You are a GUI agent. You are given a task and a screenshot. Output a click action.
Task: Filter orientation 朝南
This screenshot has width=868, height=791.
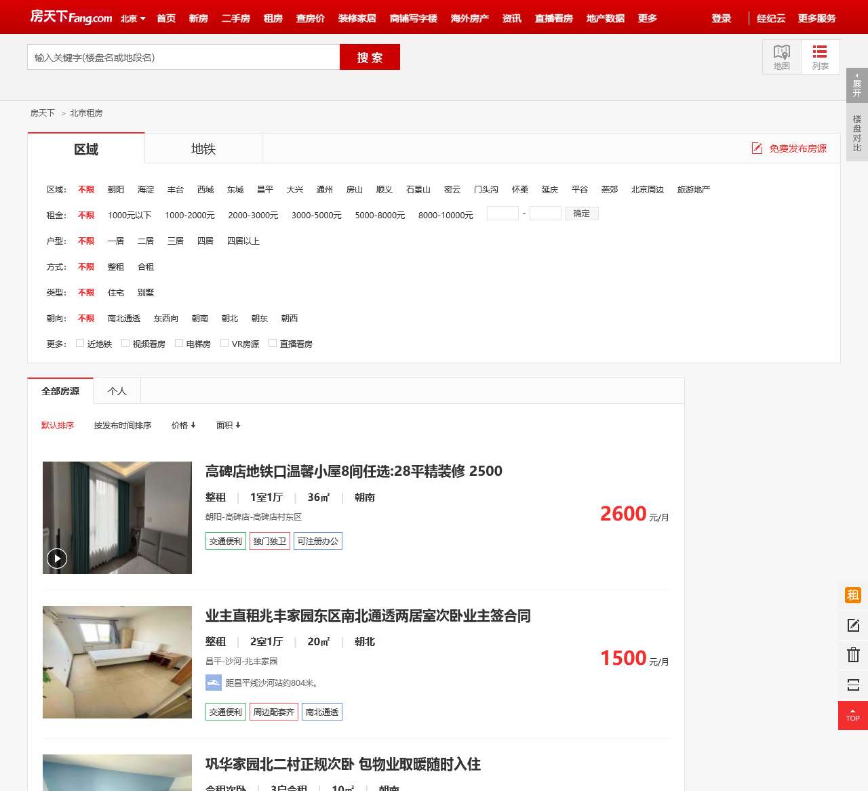click(x=200, y=318)
